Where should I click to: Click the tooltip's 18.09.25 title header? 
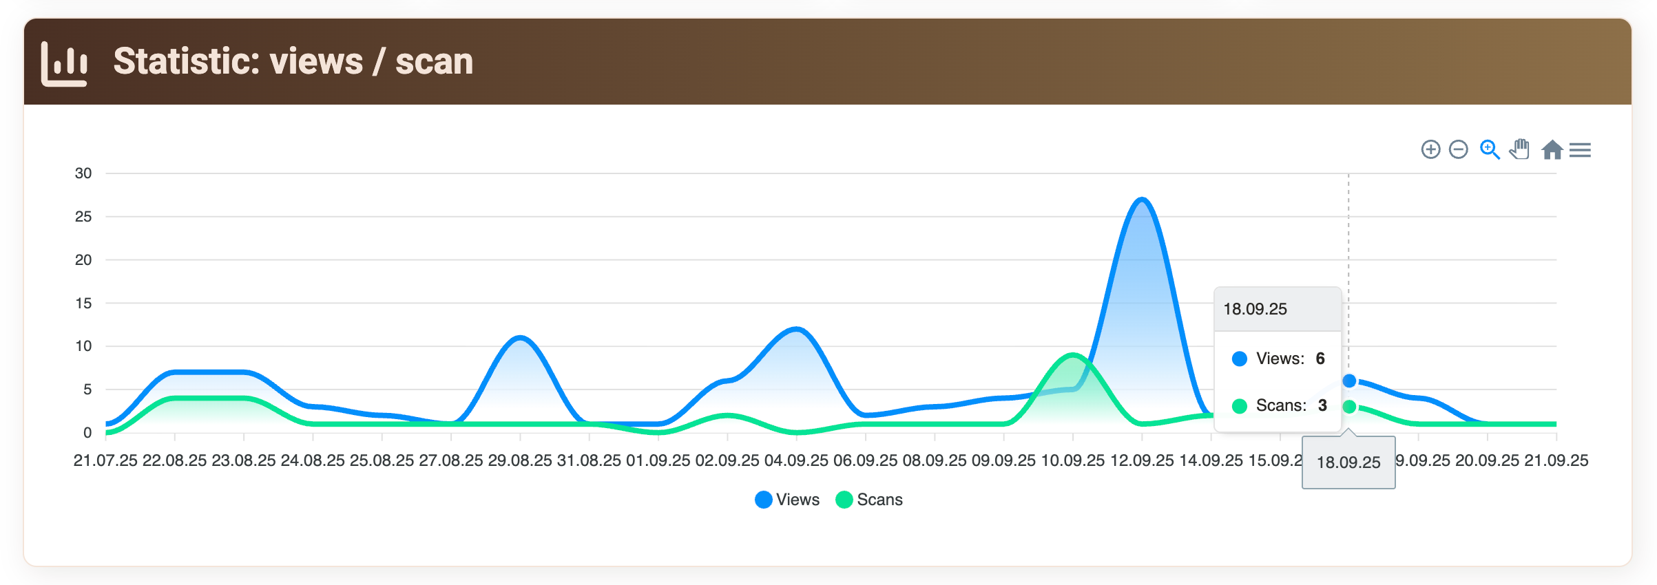click(1255, 309)
